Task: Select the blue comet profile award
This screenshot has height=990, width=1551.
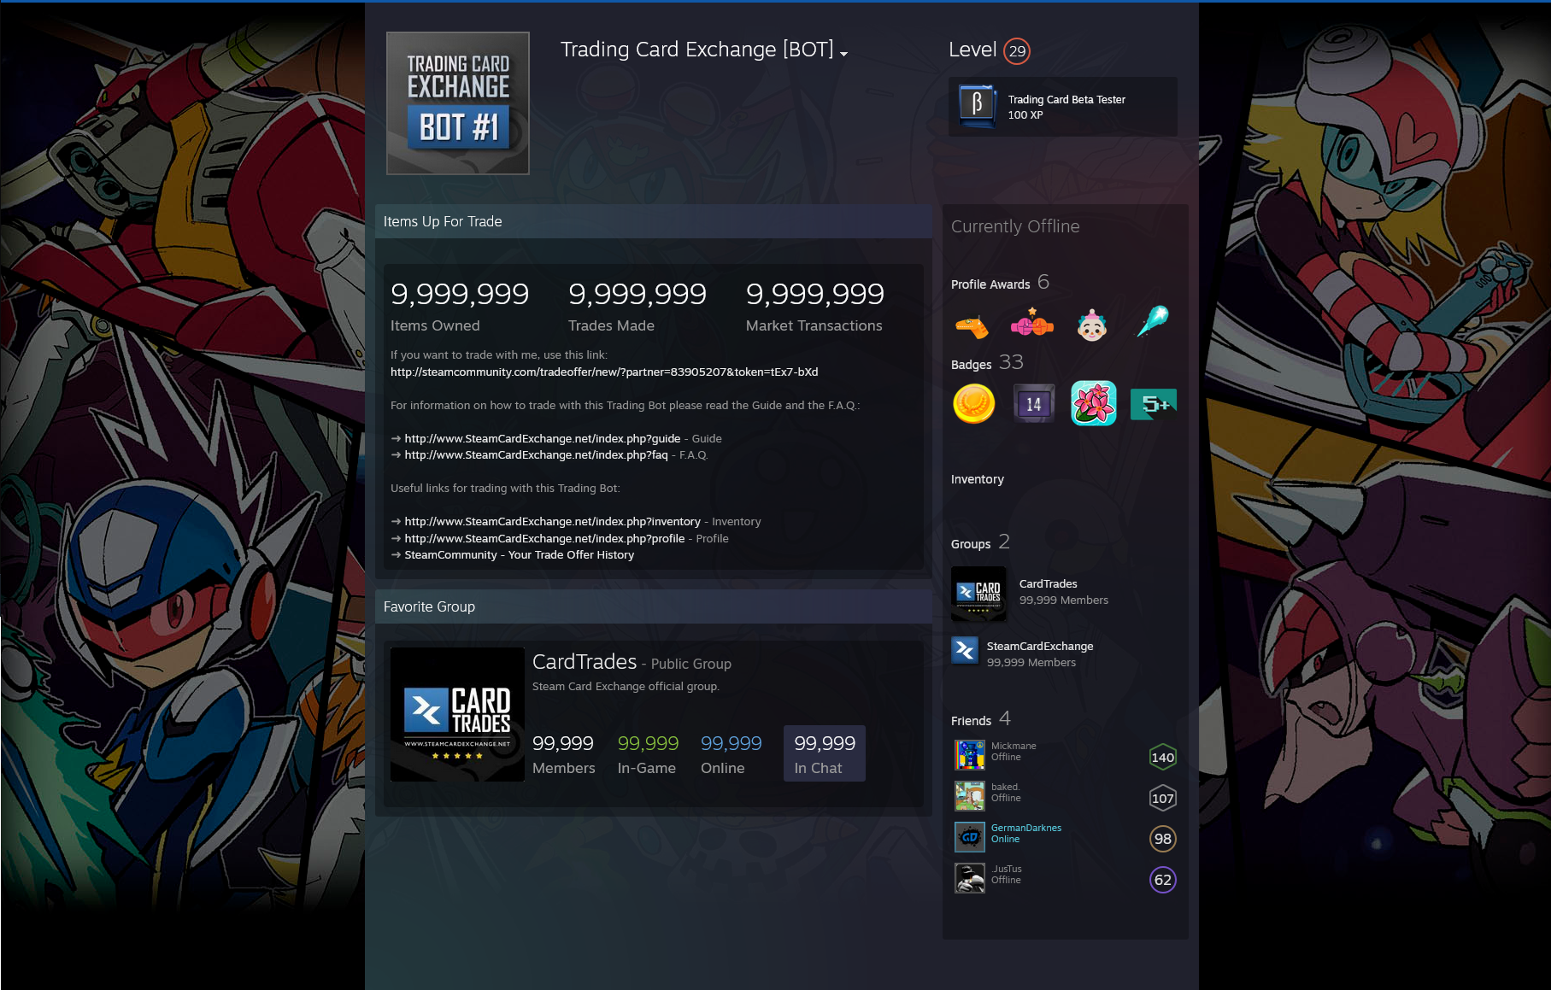Action: 1152,322
